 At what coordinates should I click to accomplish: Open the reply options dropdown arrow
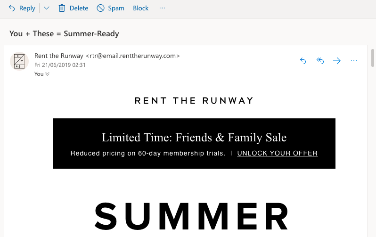coord(47,8)
